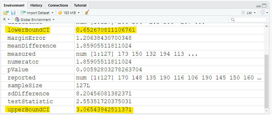Select the numerator variable name
The height and width of the screenshot is (115, 272).
pos(23,62)
